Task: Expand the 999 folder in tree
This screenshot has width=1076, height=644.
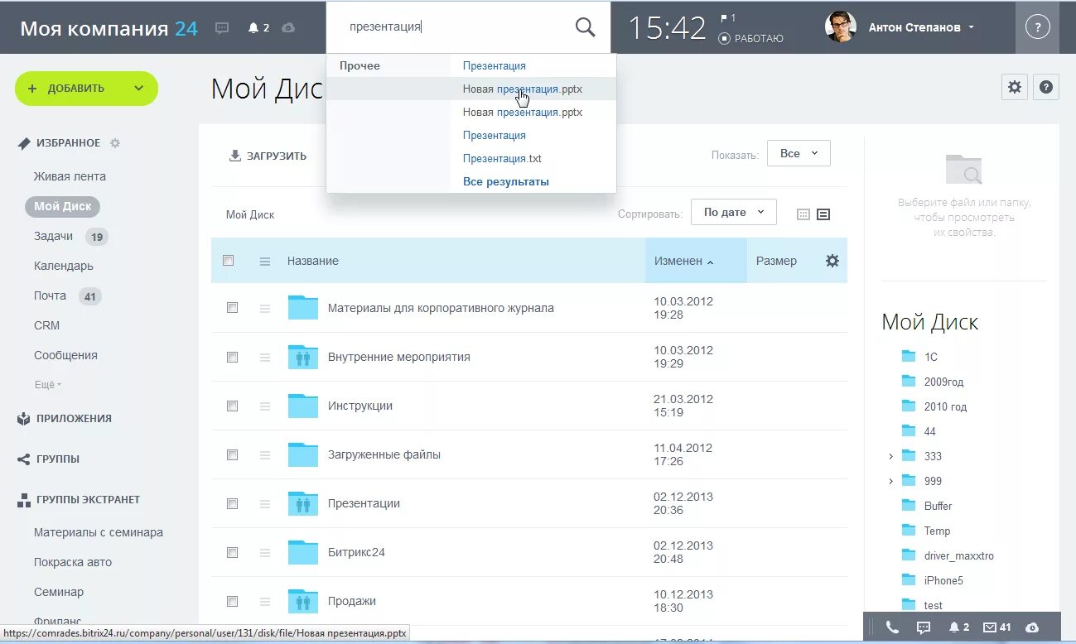Action: click(x=890, y=481)
